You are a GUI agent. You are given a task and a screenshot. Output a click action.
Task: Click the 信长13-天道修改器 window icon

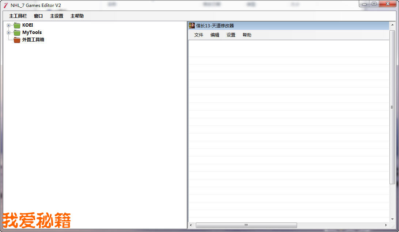[192, 26]
